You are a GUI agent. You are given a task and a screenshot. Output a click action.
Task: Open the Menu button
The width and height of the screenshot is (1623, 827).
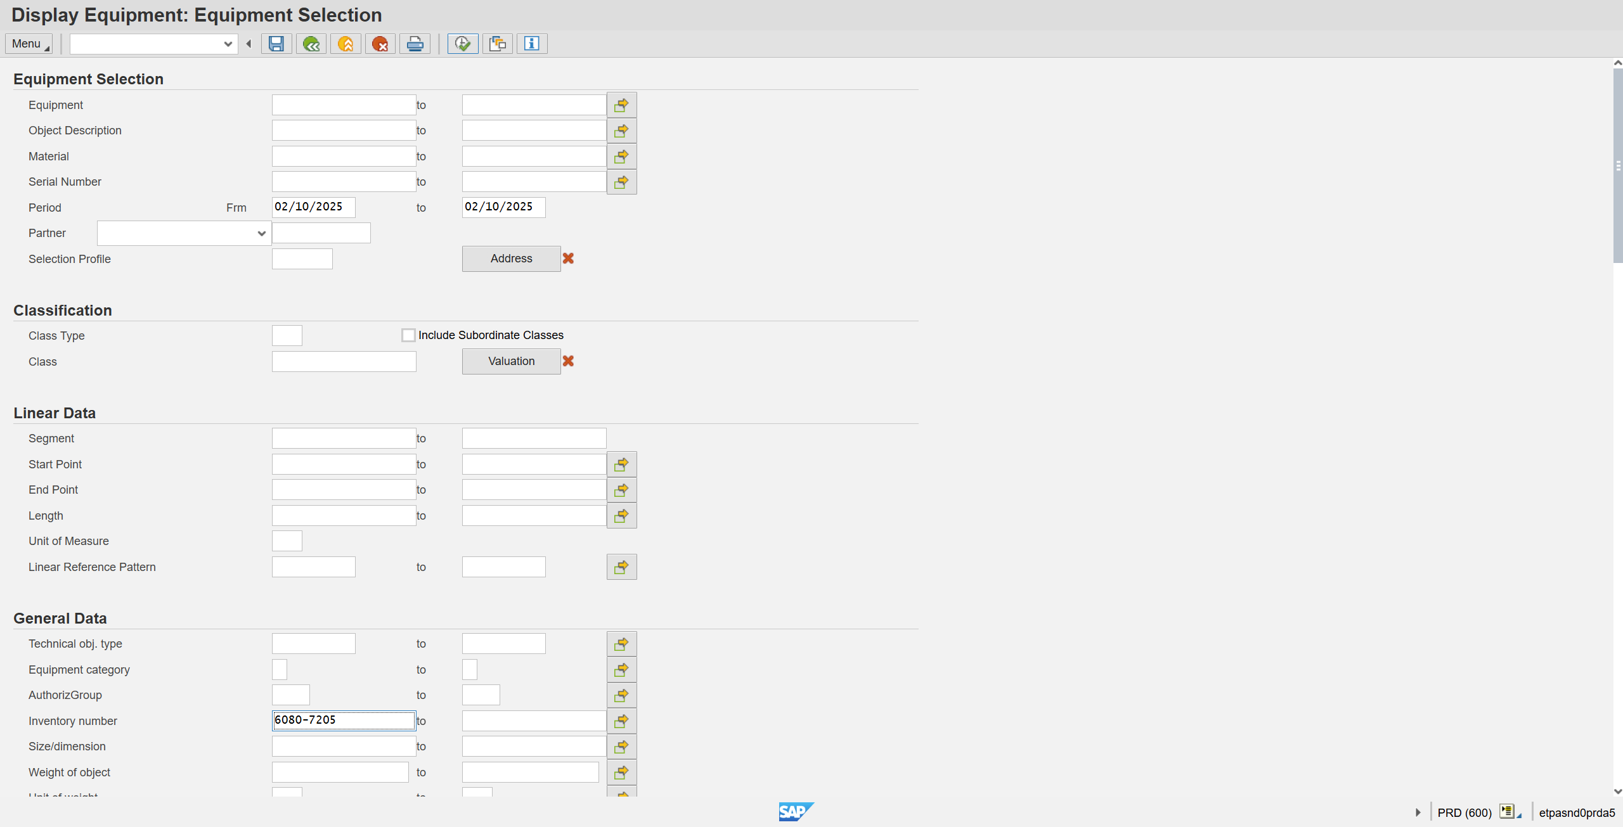click(x=29, y=44)
